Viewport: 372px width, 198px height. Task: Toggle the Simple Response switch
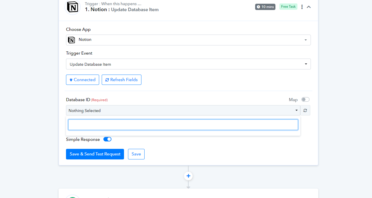pyautogui.click(x=107, y=139)
